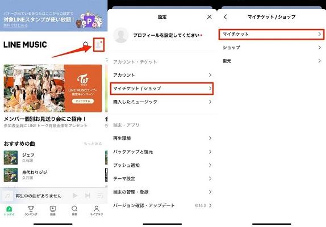
Task: Click メンバー個別お見送り会にご招待！ headline
Action: click(45, 119)
